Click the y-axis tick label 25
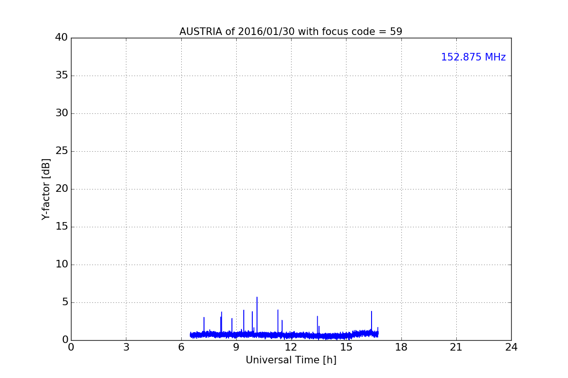The image size is (568, 378). tap(62, 151)
